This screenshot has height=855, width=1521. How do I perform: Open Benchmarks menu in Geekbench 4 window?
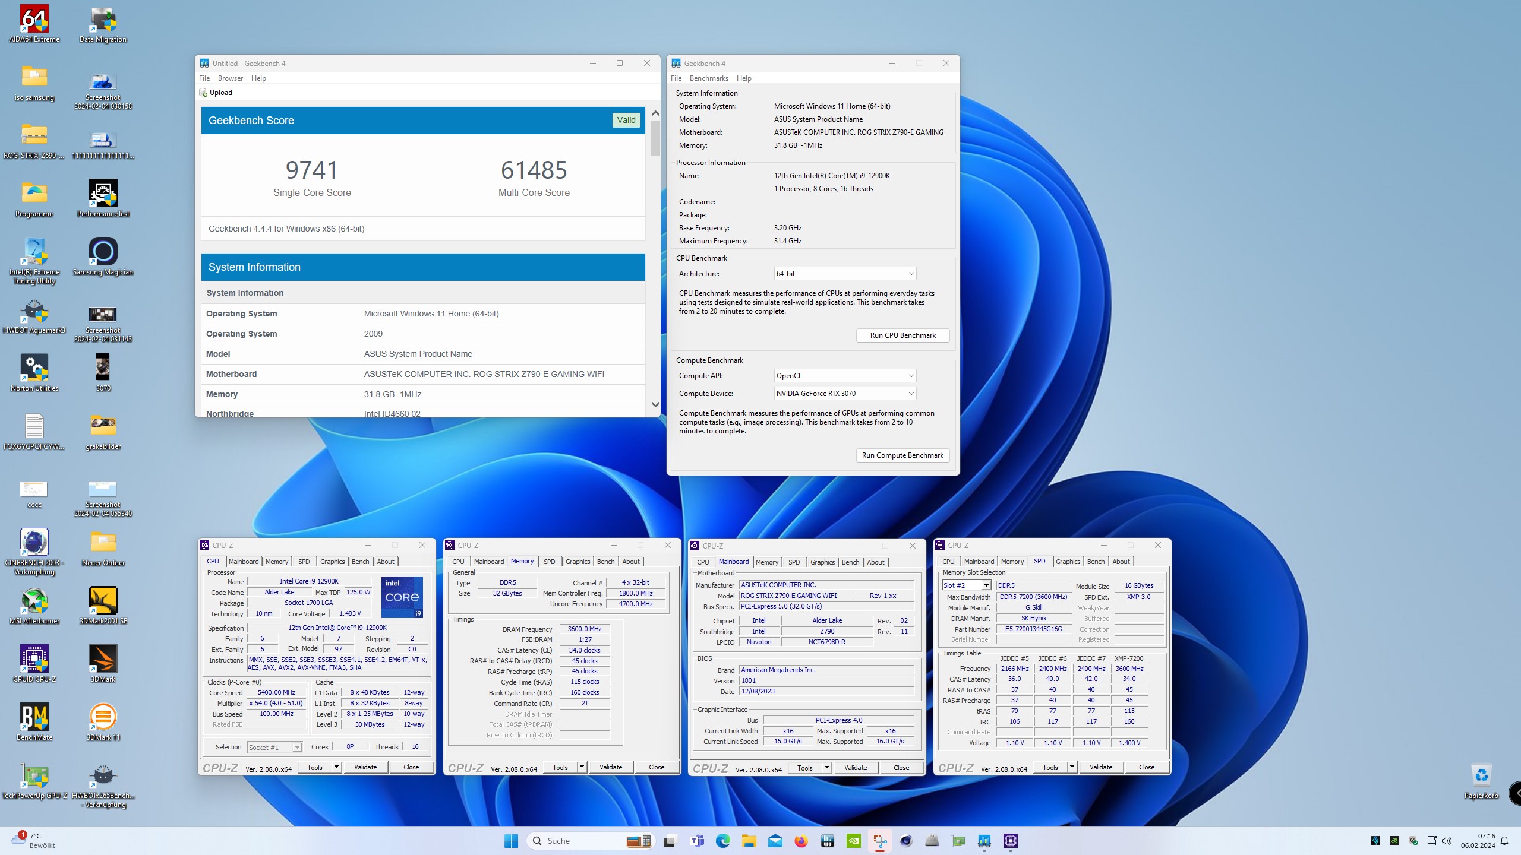click(708, 78)
